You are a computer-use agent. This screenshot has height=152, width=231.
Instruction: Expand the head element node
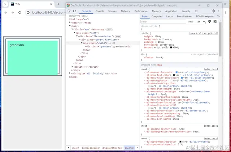click(70, 22)
